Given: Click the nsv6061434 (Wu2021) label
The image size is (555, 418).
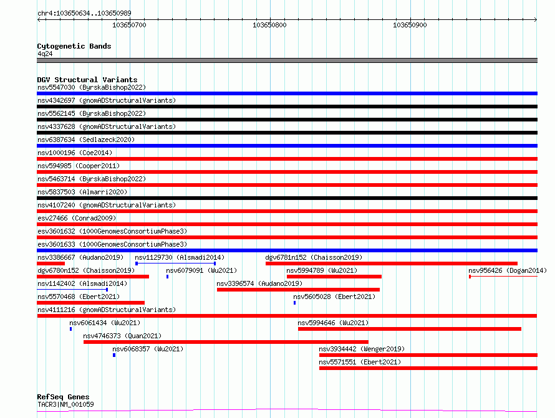Looking at the screenshot, I should point(105,323).
